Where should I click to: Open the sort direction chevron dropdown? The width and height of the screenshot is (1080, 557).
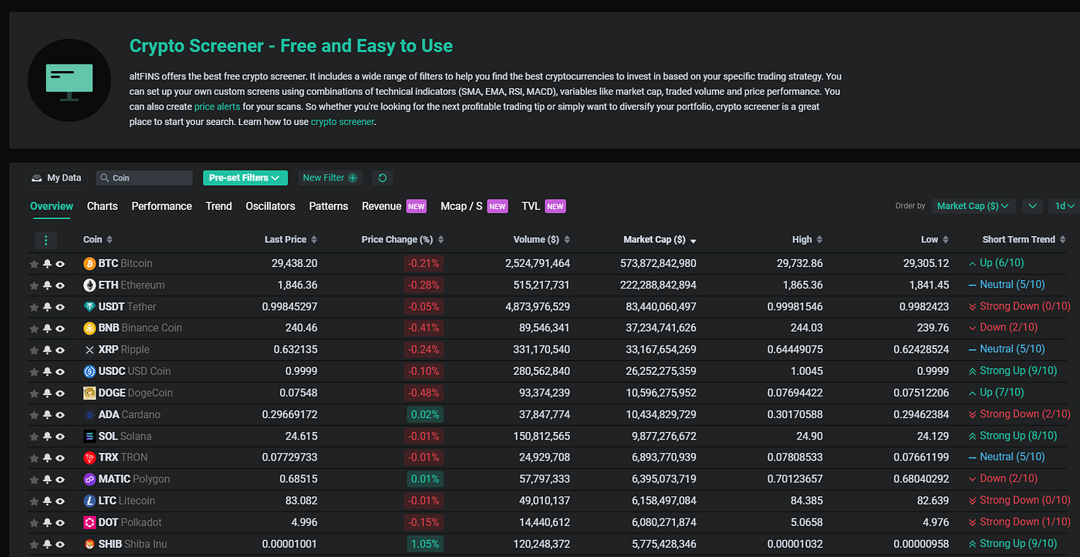click(1033, 206)
